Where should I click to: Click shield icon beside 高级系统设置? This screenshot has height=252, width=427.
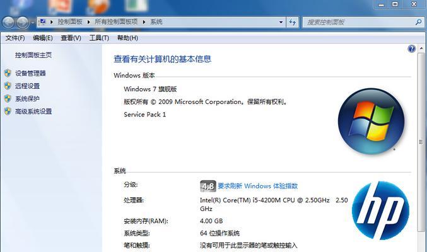pos(8,111)
